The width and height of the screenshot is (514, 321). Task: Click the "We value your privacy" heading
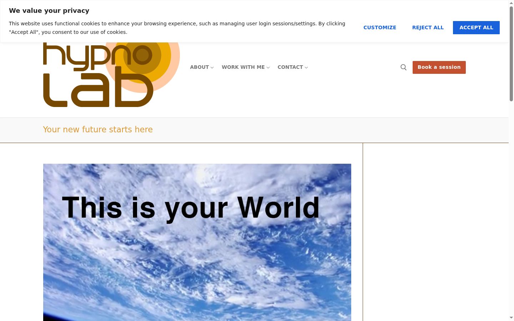49,11
